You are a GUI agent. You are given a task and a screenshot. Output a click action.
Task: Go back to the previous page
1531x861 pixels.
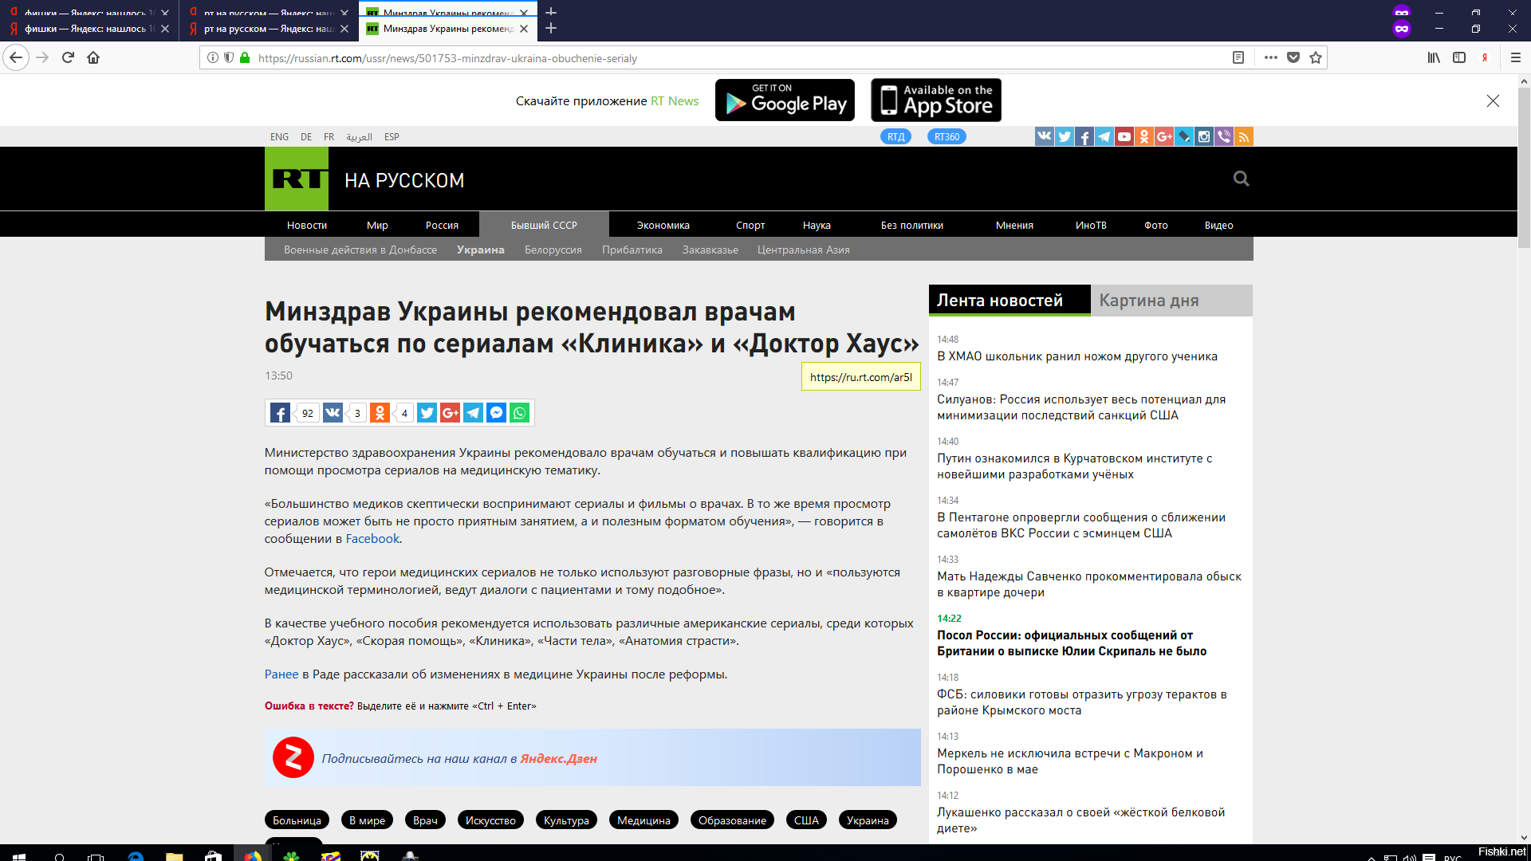pos(16,57)
